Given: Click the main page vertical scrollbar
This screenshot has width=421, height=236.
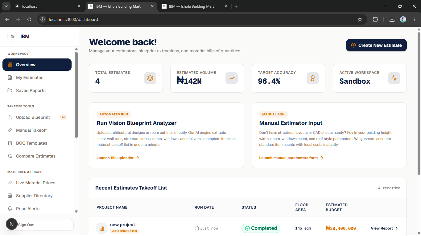Looking at the screenshot, I should click(419, 103).
